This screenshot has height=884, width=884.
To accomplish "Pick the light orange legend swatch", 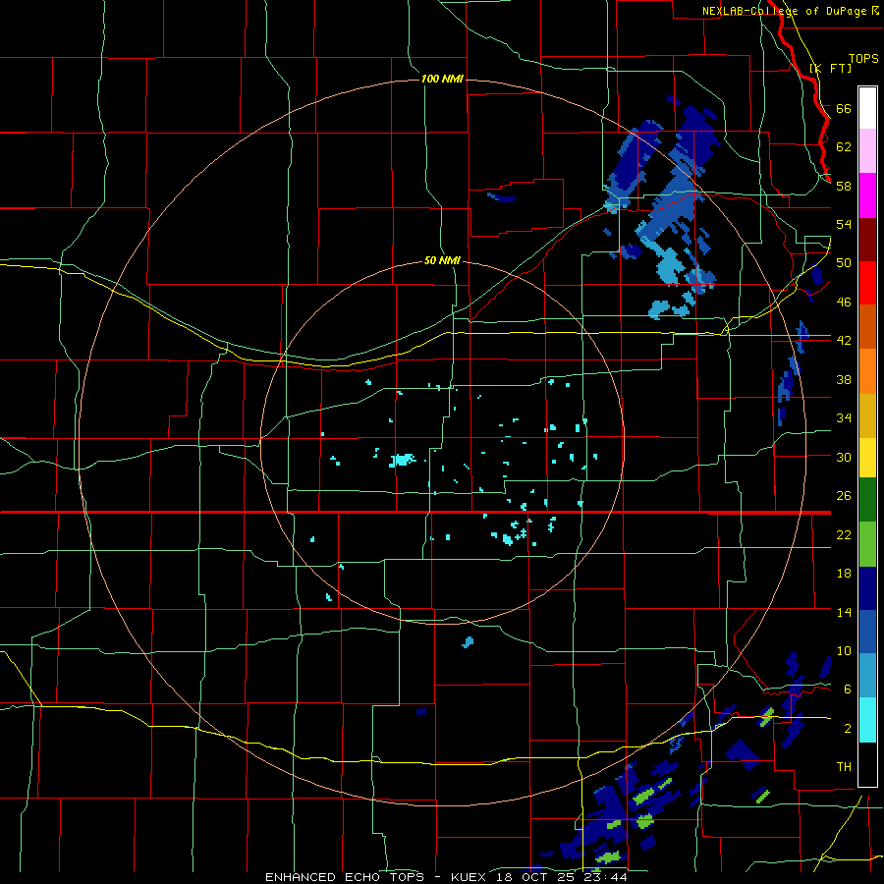I will (867, 371).
